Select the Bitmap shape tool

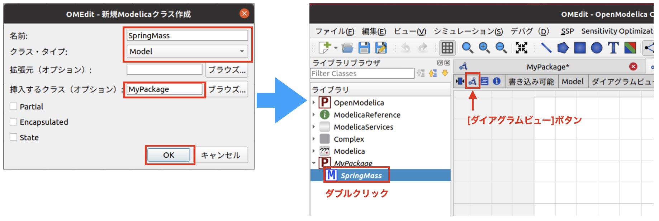tap(630, 48)
